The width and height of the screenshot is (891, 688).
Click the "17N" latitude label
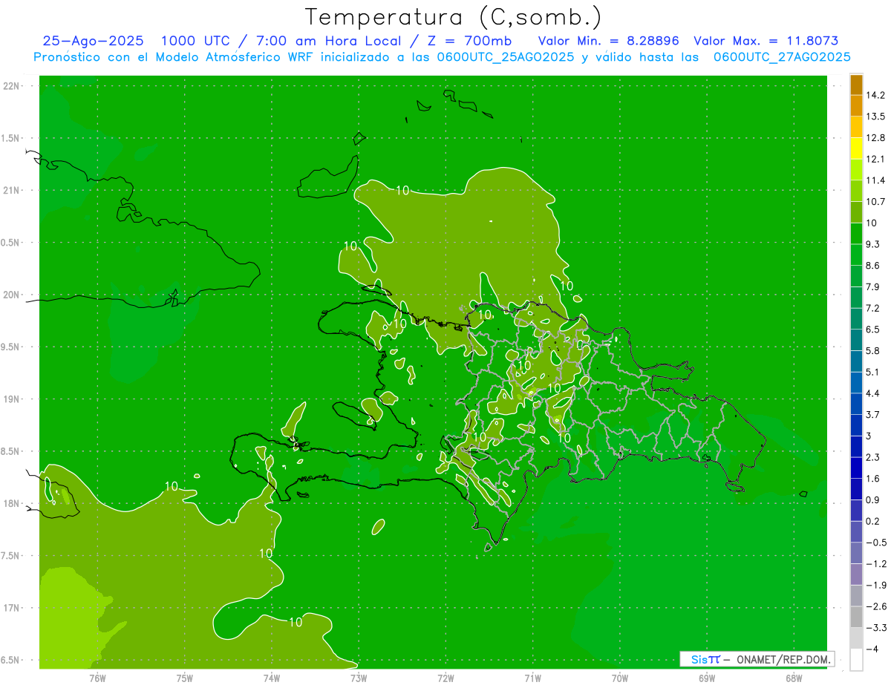[x=13, y=608]
